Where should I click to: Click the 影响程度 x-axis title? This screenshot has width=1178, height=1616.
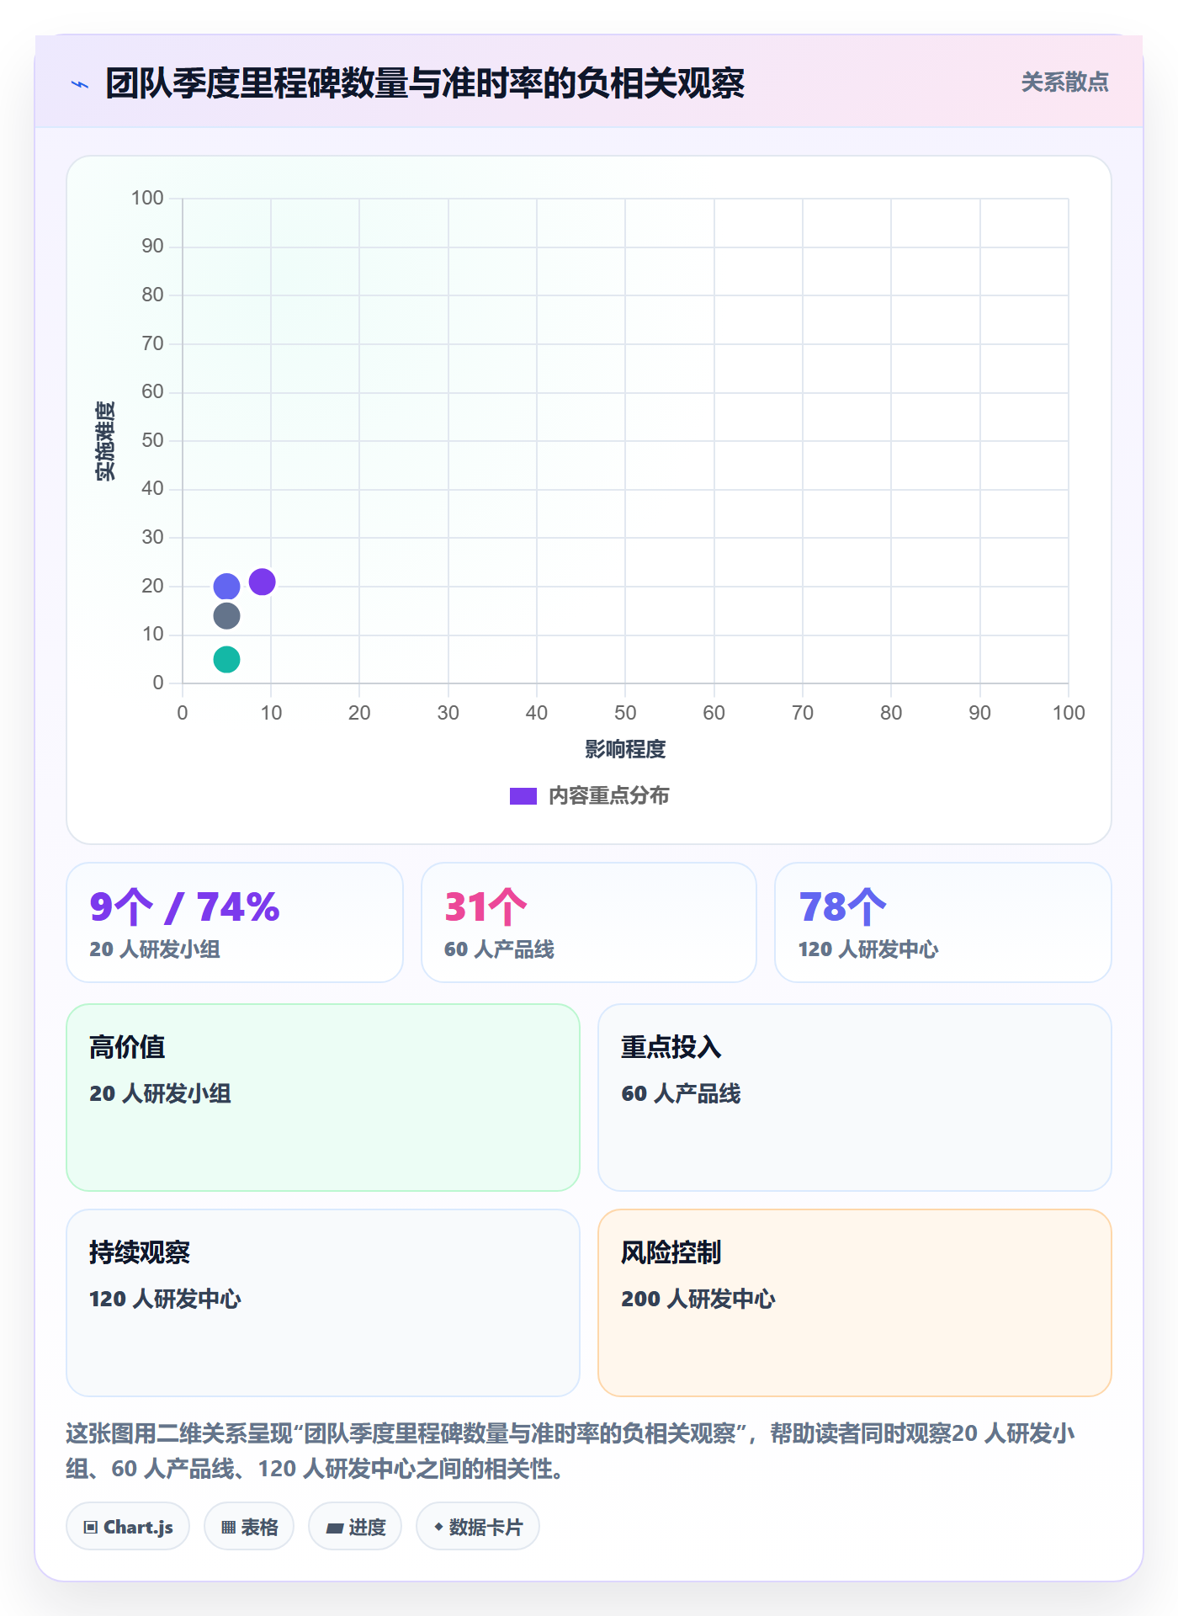click(x=625, y=749)
